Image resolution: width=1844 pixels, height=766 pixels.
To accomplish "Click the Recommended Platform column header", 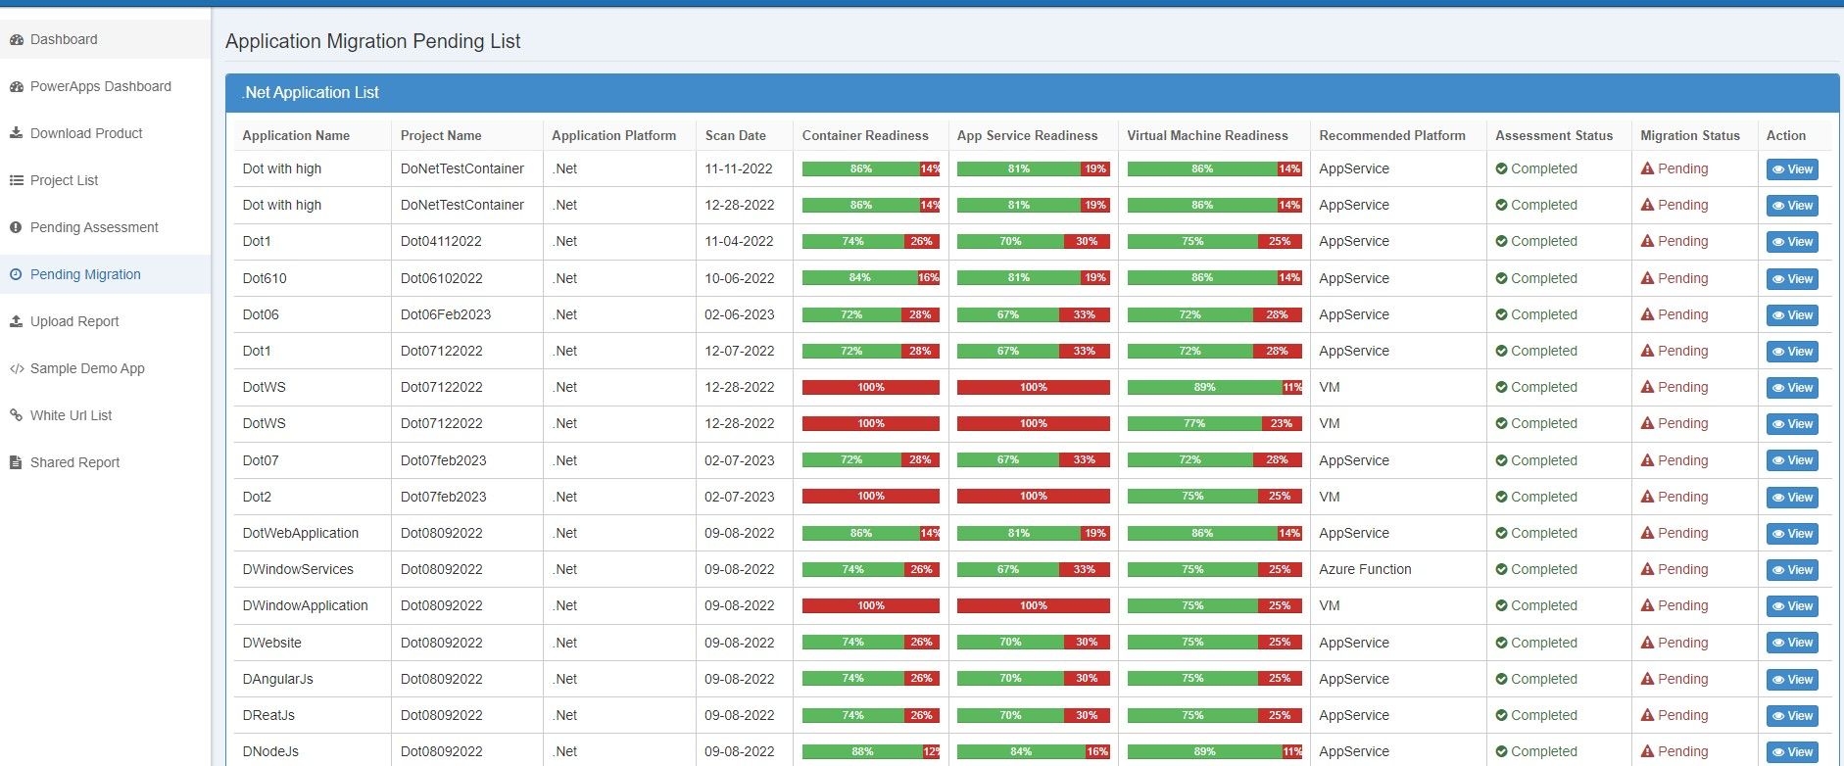I will 1392,135.
